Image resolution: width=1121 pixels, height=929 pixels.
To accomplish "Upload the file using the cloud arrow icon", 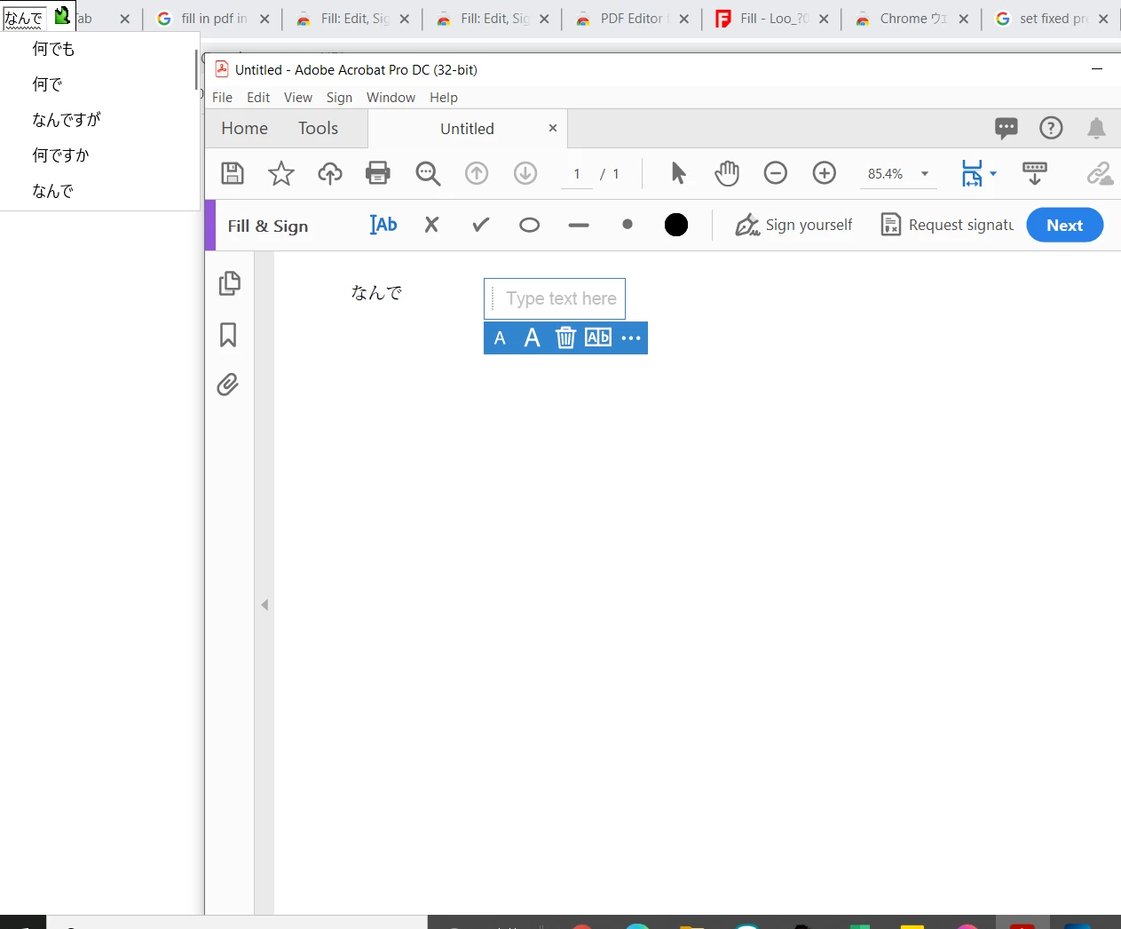I will coord(330,173).
